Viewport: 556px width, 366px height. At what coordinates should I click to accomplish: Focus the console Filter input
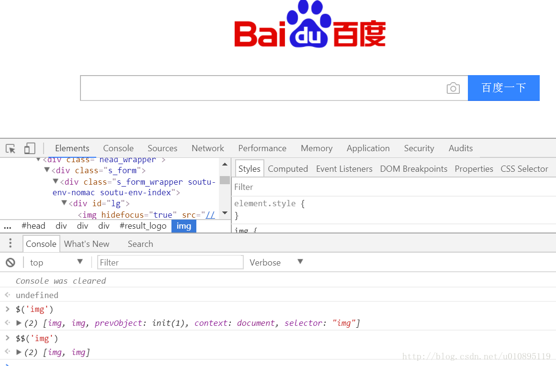(x=170, y=263)
